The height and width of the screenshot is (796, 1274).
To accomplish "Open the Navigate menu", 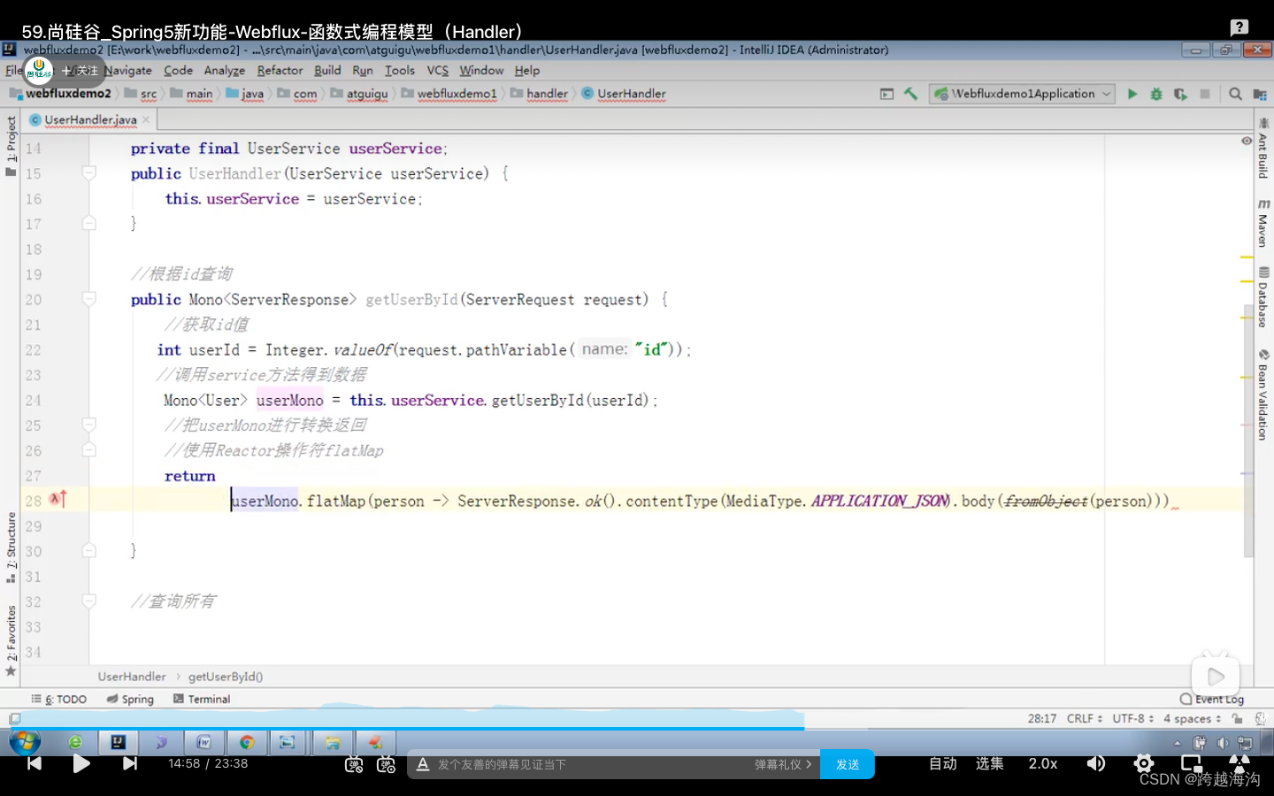I will 128,70.
